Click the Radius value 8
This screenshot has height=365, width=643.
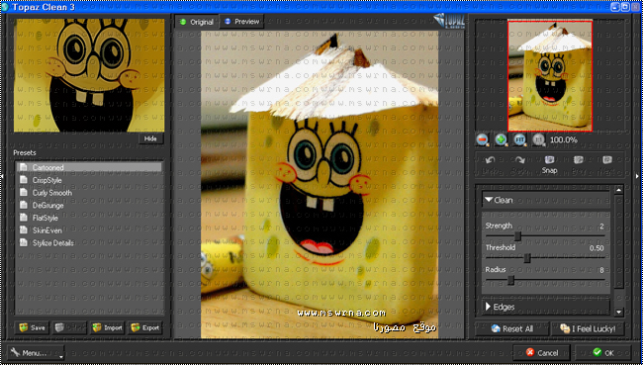tap(601, 270)
